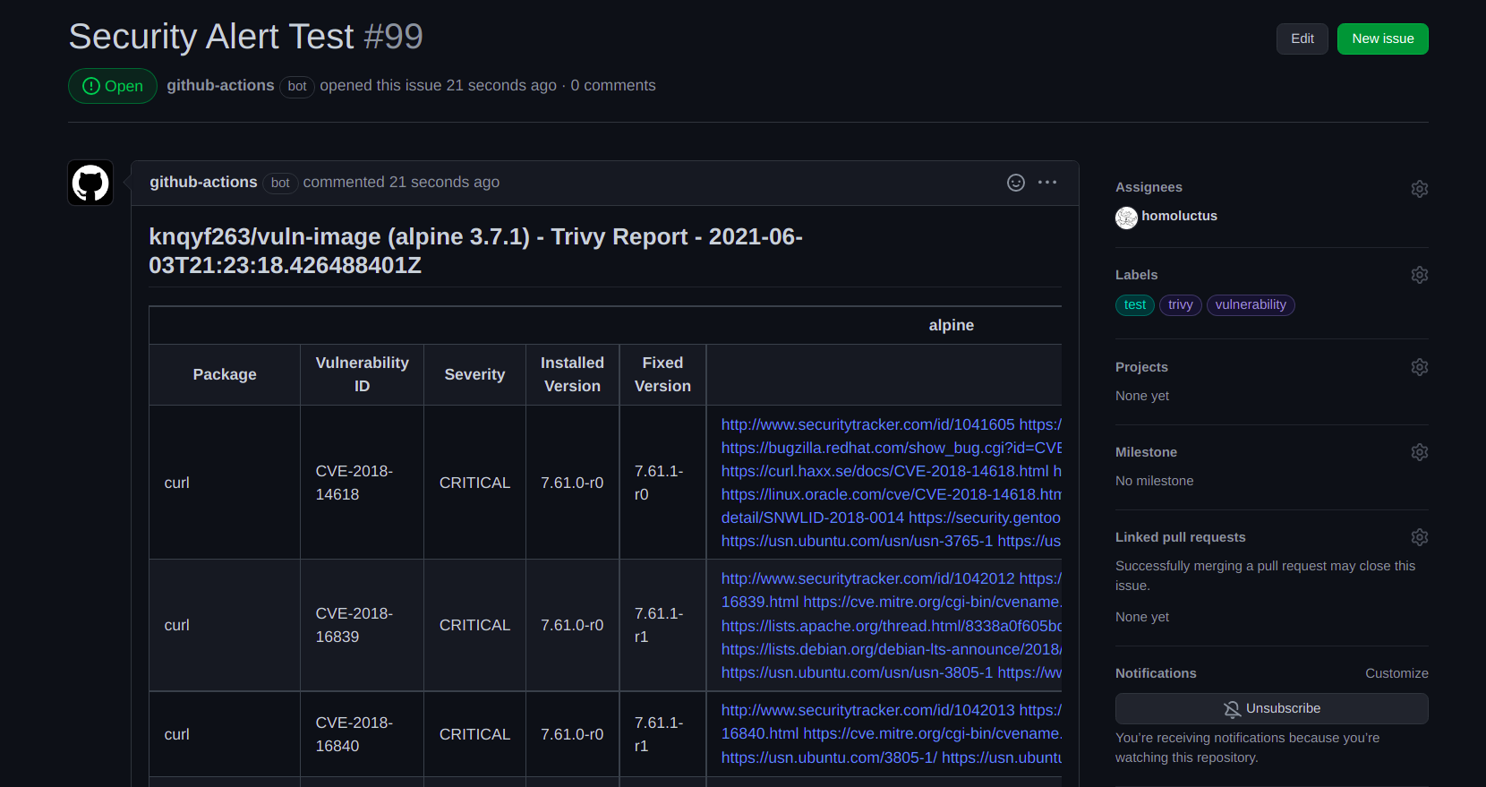
Task: Click the GitHub avatar next to comment
Action: 90,183
